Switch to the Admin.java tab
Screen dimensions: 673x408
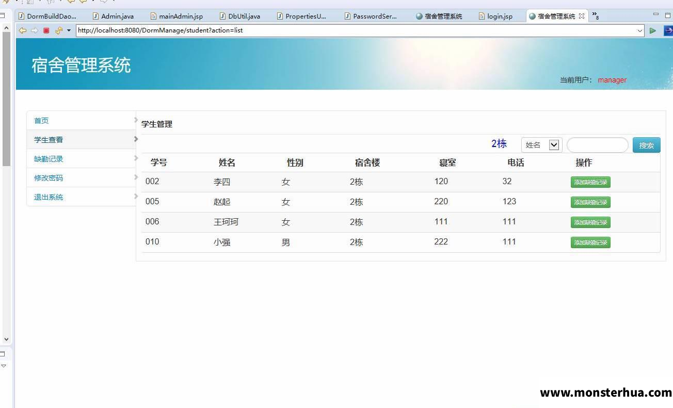tap(113, 16)
